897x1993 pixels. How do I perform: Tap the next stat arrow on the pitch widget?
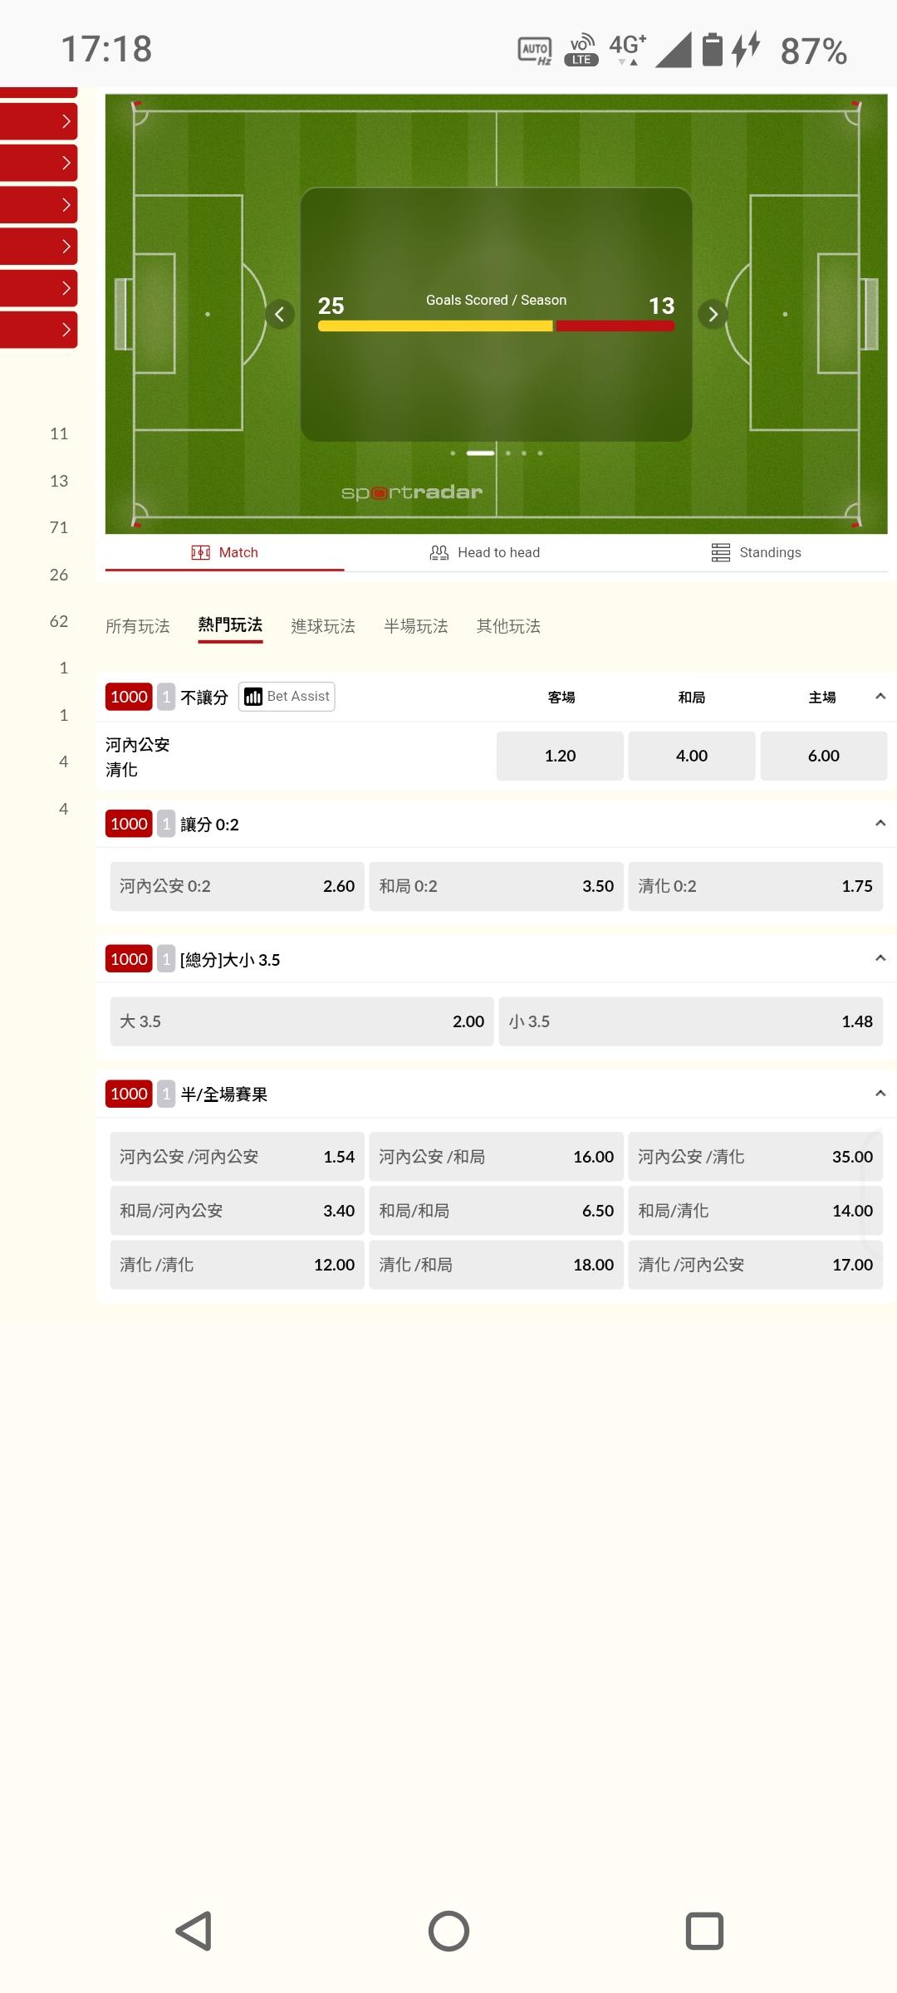click(713, 314)
